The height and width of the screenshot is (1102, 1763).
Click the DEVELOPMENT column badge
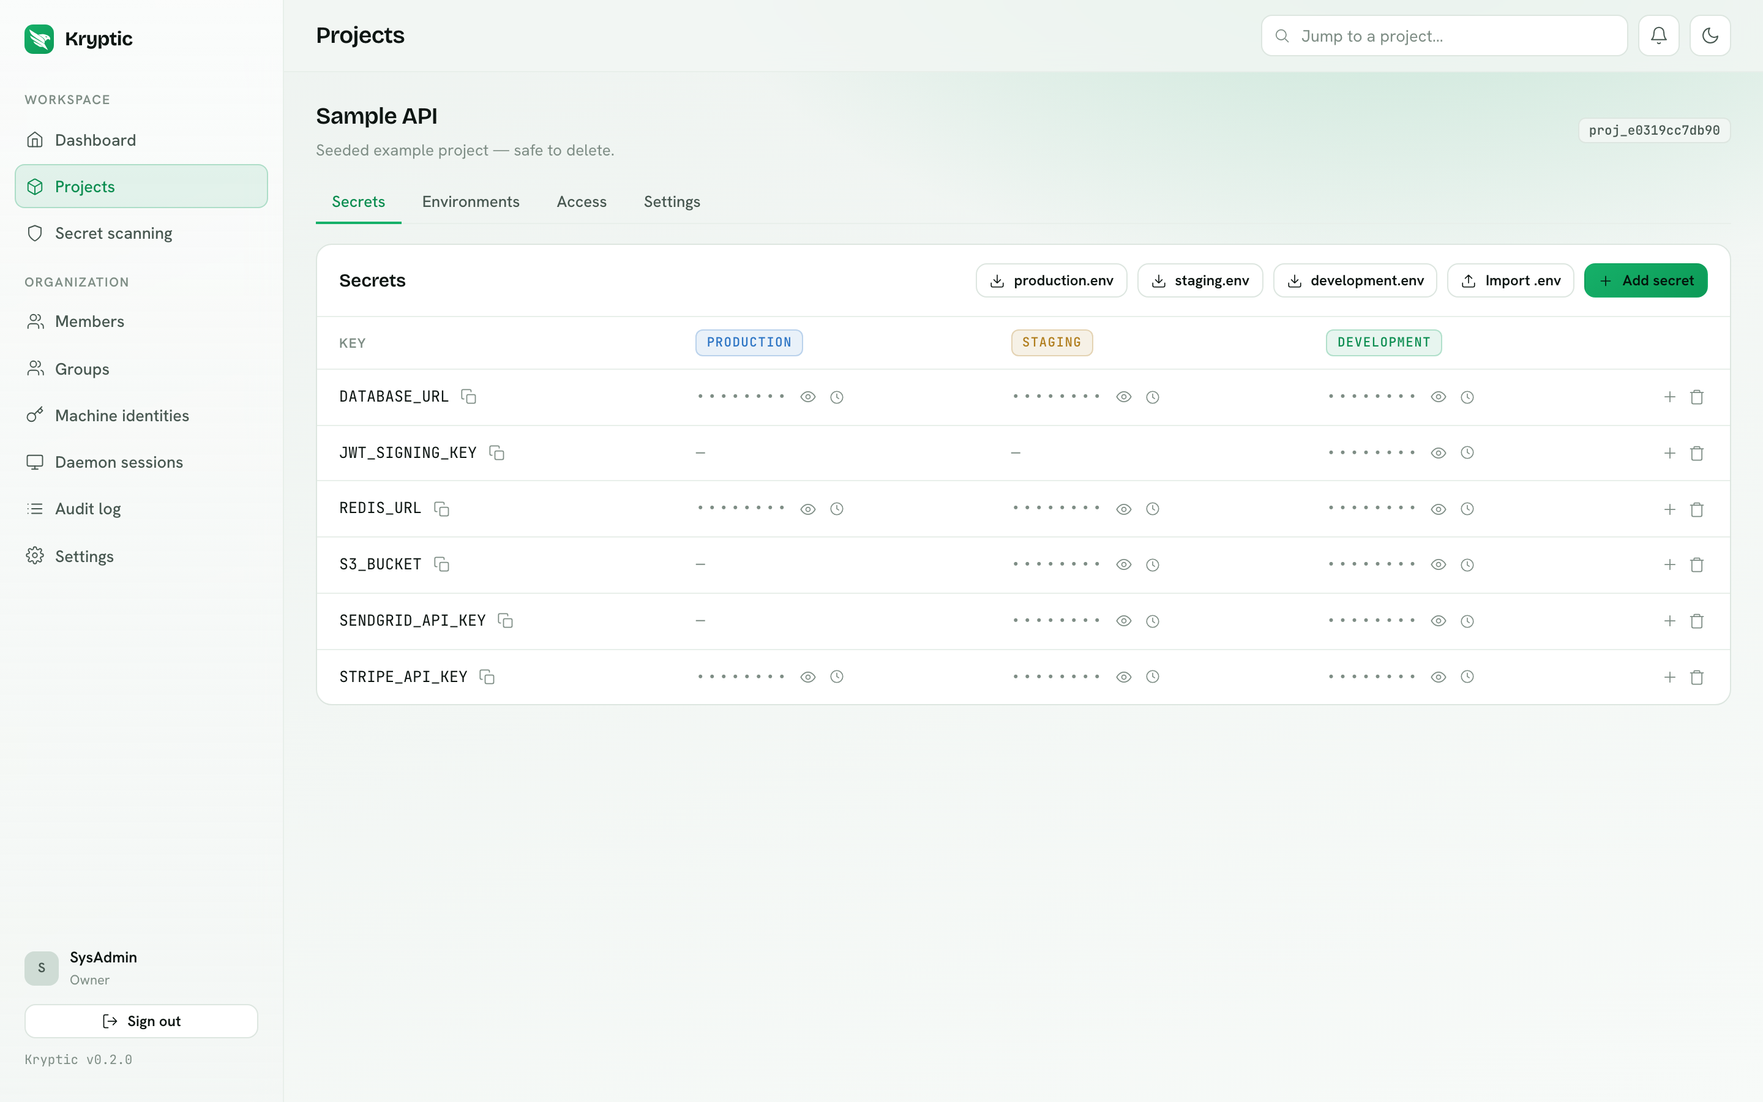[x=1383, y=343]
